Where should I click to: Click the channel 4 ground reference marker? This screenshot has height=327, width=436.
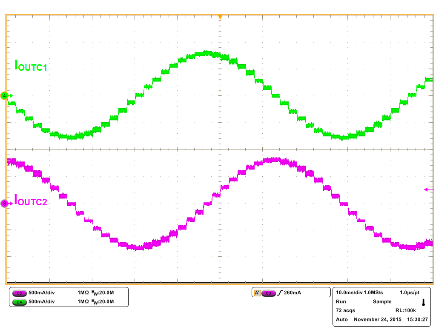(5, 96)
